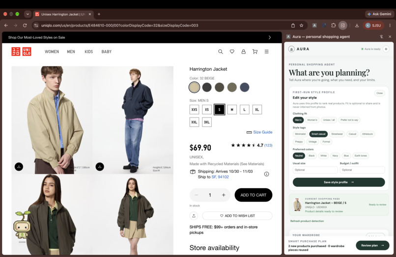The image size is (396, 257).
Task: Click Ask Gemini button
Action: coord(379,14)
